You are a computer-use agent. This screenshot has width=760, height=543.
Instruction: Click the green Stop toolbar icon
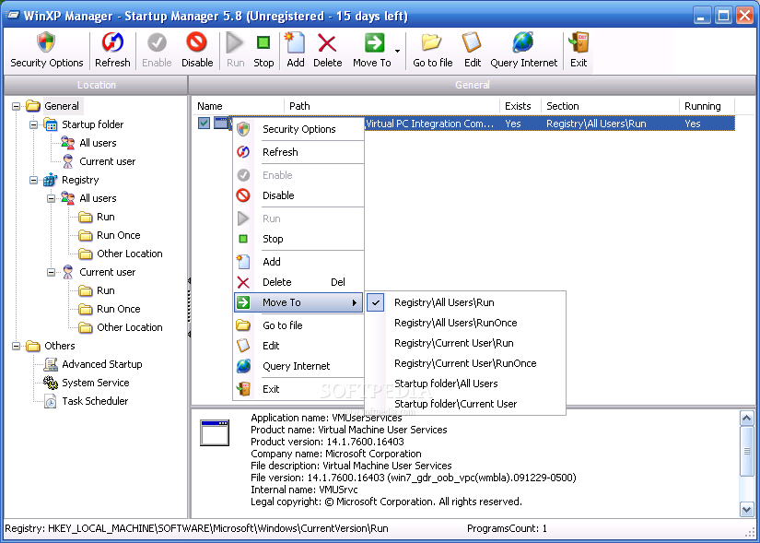(263, 42)
